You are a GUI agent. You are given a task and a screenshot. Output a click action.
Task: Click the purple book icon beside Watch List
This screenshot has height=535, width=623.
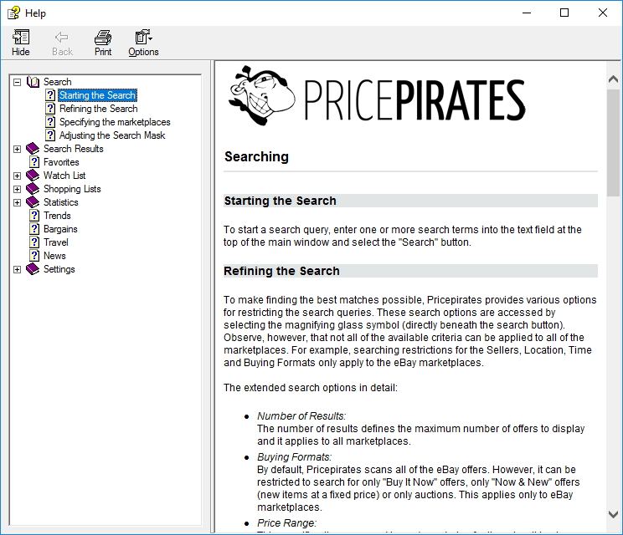(x=33, y=176)
